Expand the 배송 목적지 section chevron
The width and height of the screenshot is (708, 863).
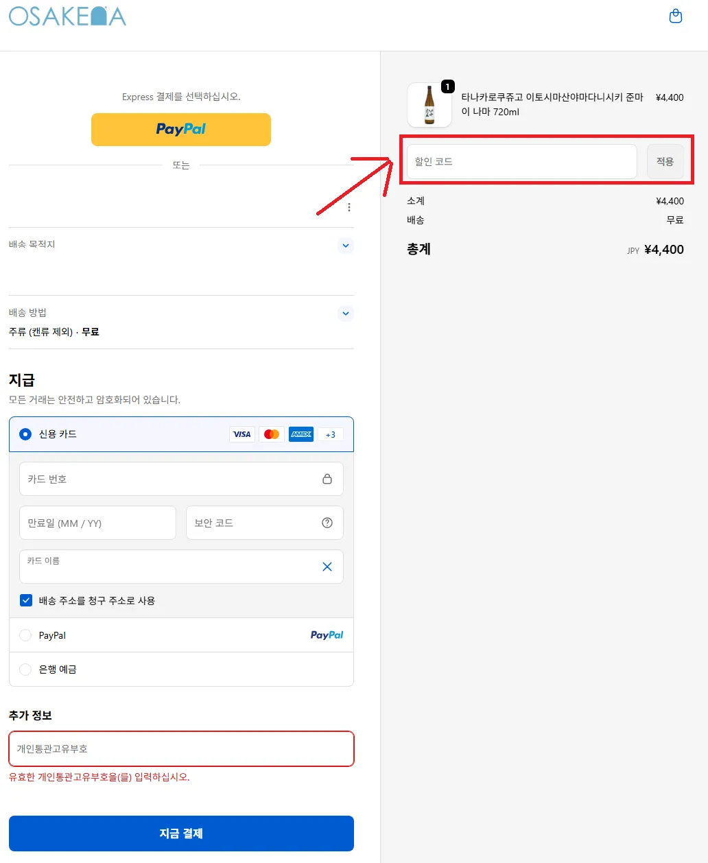coord(346,246)
